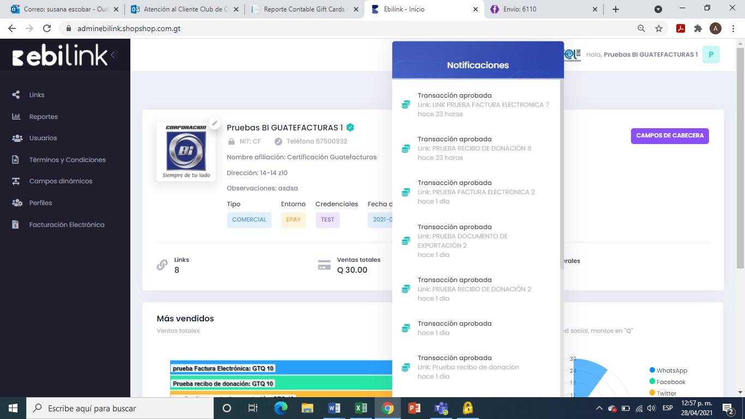
Task: Open the Adobe Acrobat extension icon
Action: click(681, 28)
